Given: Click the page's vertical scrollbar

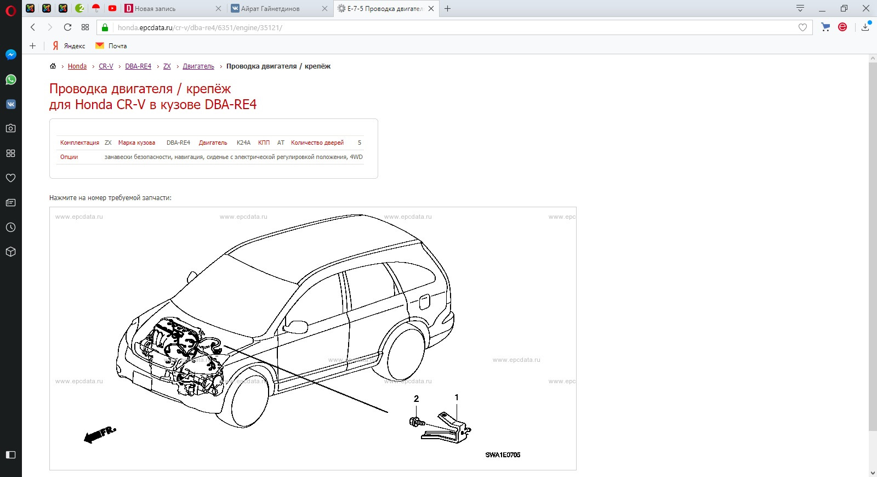Looking at the screenshot, I should [872, 247].
